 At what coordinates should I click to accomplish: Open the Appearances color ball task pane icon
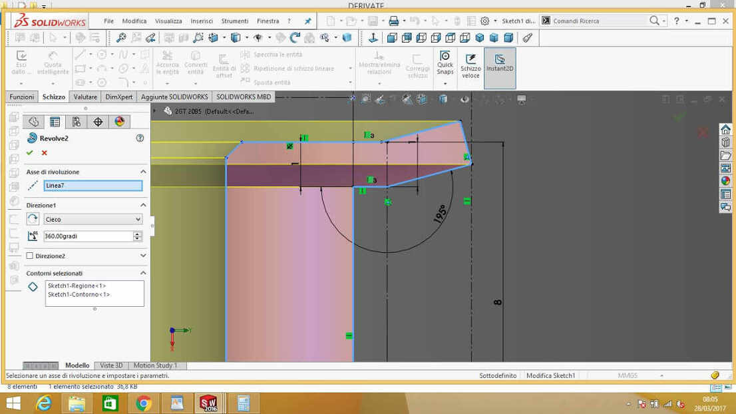tap(725, 181)
